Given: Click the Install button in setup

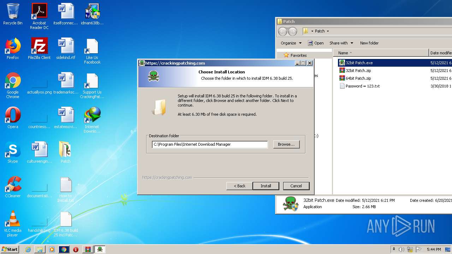Looking at the screenshot, I should point(266,186).
